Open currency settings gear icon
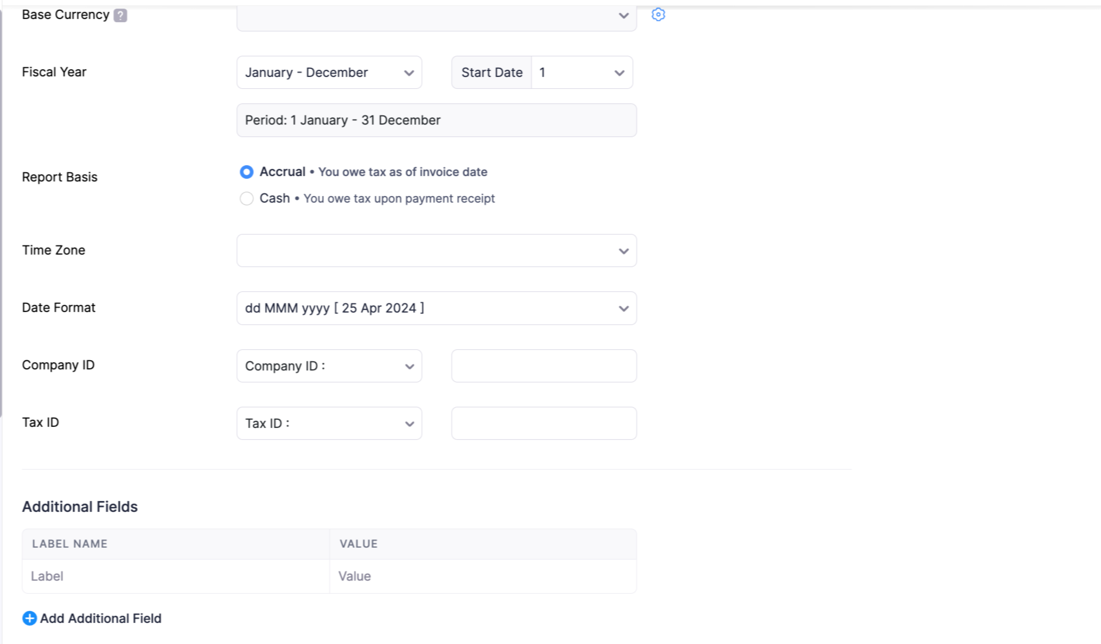Image resolution: width=1101 pixels, height=644 pixels. tap(658, 15)
